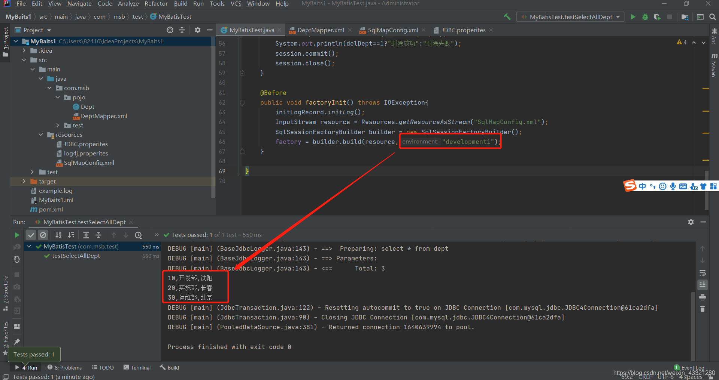Collapse the pojo package
This screenshot has width=719, height=380.
pyautogui.click(x=58, y=97)
